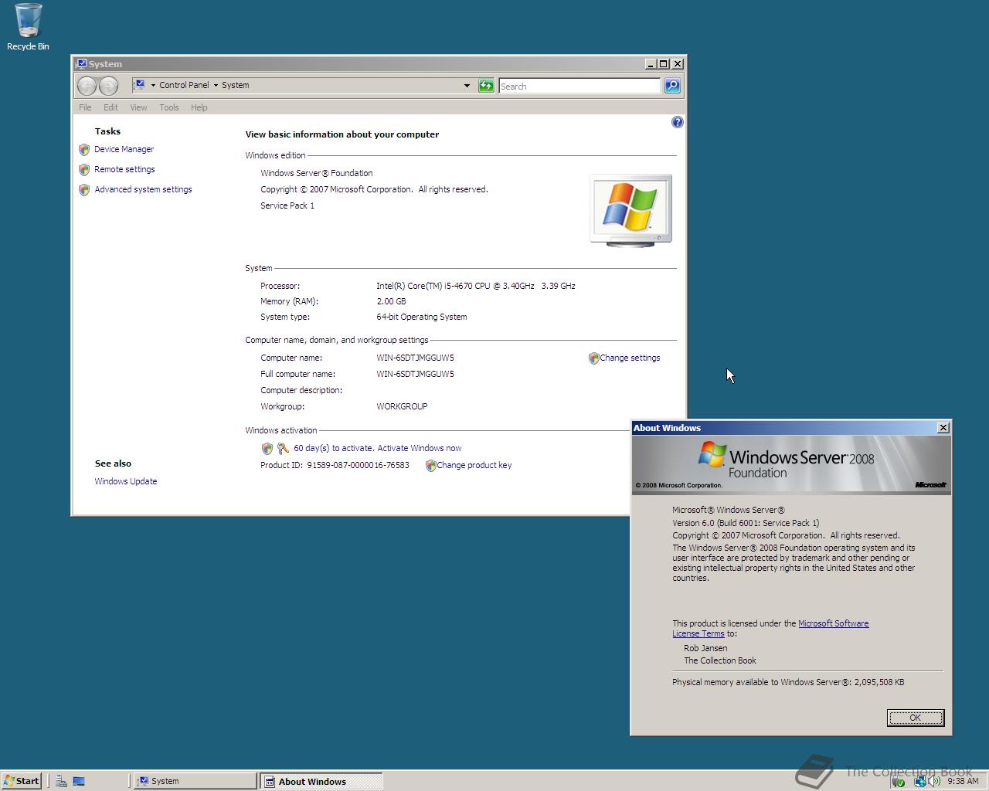Open the Help menu
Screen dimensions: 989x791
(199, 107)
